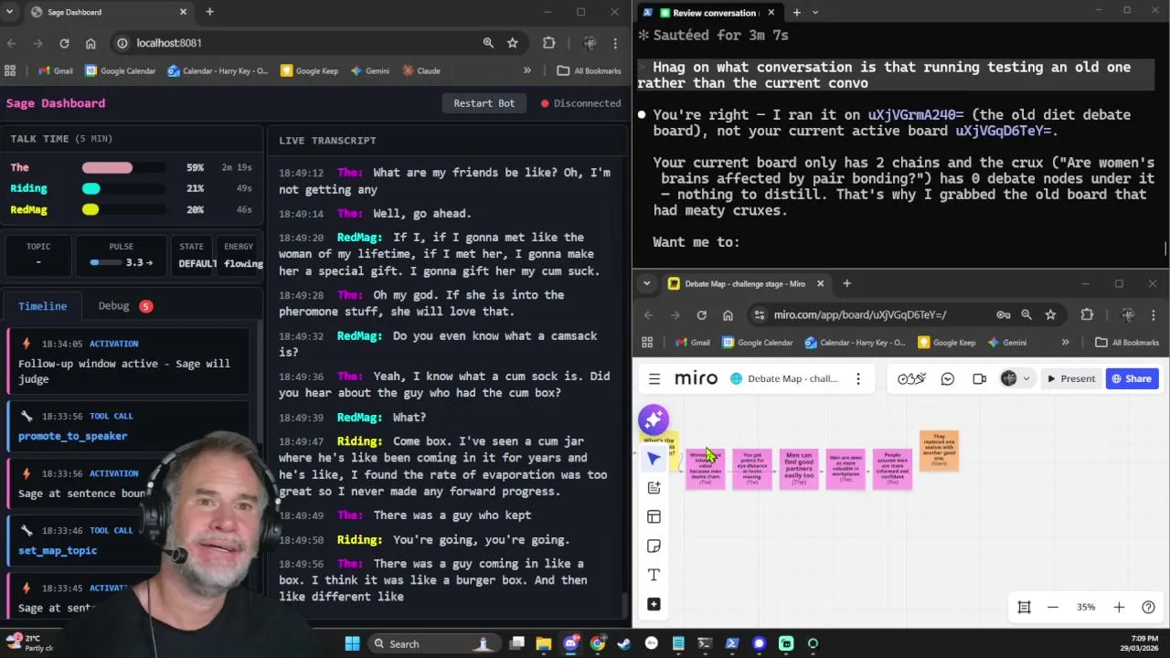Image resolution: width=1170 pixels, height=658 pixels.
Task: Open Discord from the taskbar
Action: click(x=570, y=643)
